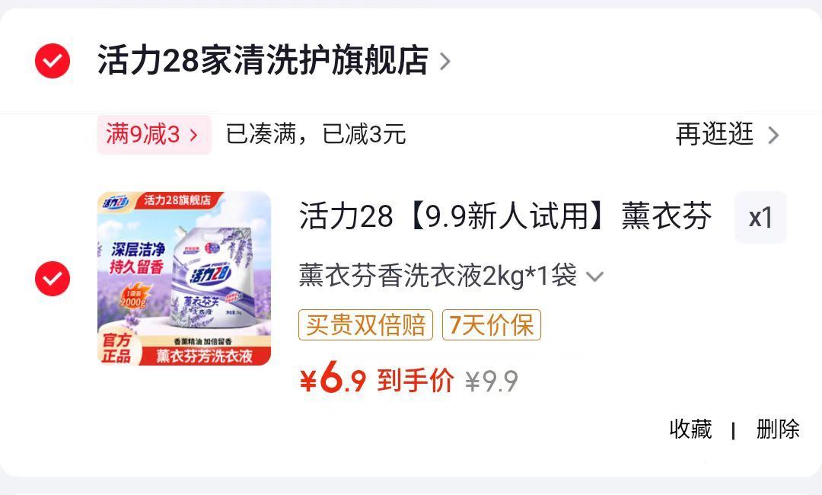
Task: Tap 再逛逛 to browse more
Action: click(715, 134)
